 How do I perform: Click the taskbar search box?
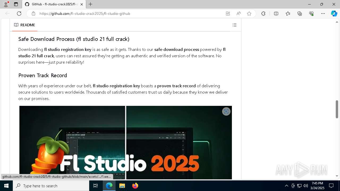coord(51,186)
